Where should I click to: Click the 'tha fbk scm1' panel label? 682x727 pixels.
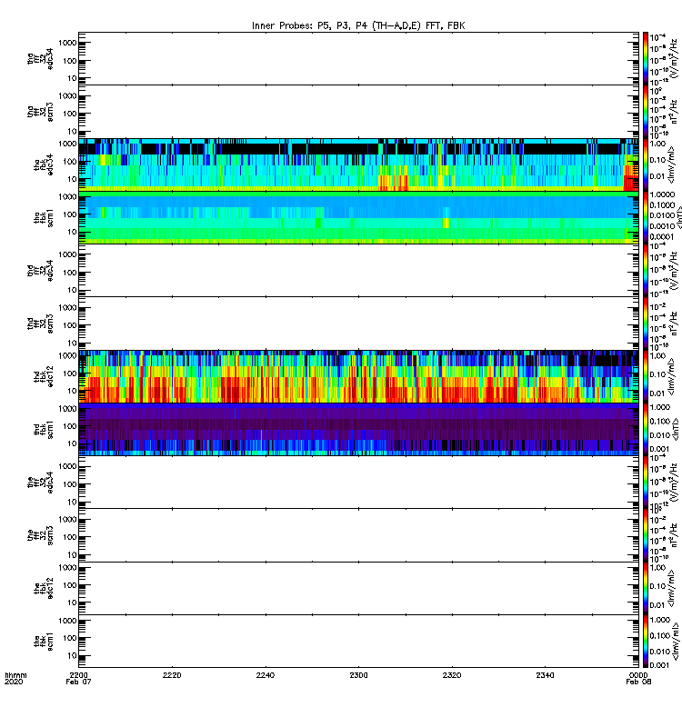(x=44, y=218)
